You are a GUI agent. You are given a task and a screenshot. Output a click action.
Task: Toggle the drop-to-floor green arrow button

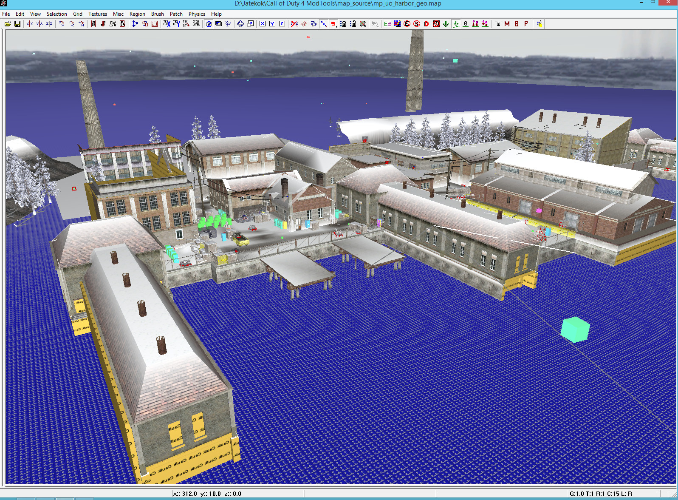coord(456,24)
